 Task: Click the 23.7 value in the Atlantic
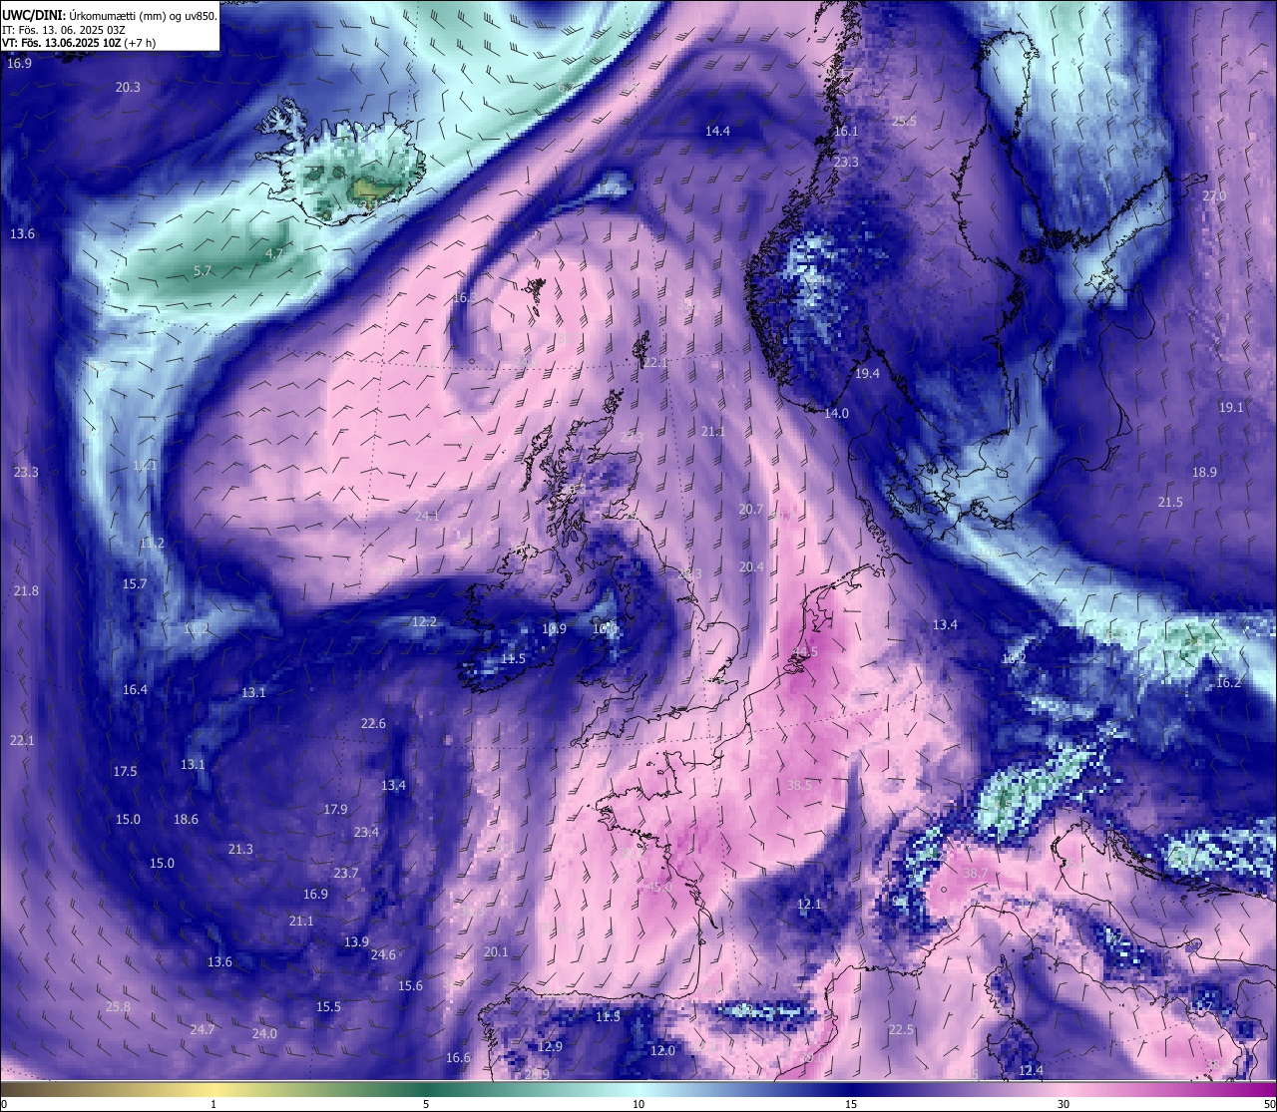click(x=345, y=873)
